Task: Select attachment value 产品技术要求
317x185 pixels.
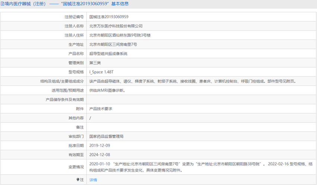Action: click(x=101, y=109)
